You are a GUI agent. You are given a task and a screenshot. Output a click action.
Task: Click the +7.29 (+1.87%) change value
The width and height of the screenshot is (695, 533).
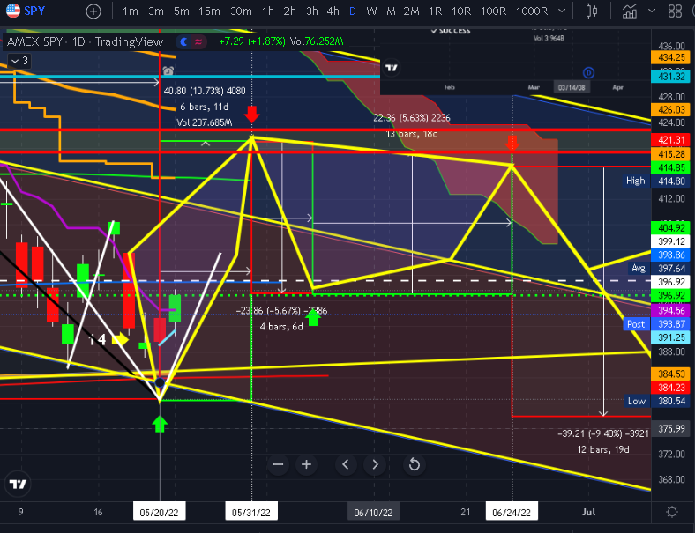pos(252,41)
